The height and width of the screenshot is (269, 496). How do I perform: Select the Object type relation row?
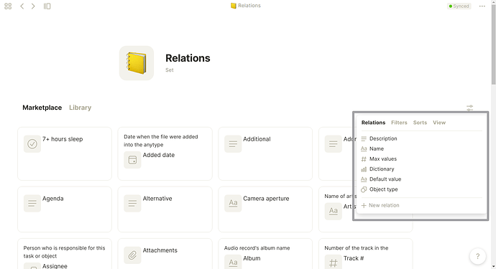coord(421,189)
